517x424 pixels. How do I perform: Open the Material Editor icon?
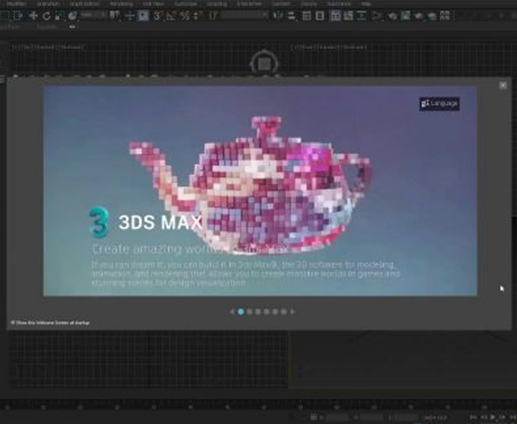tap(377, 16)
